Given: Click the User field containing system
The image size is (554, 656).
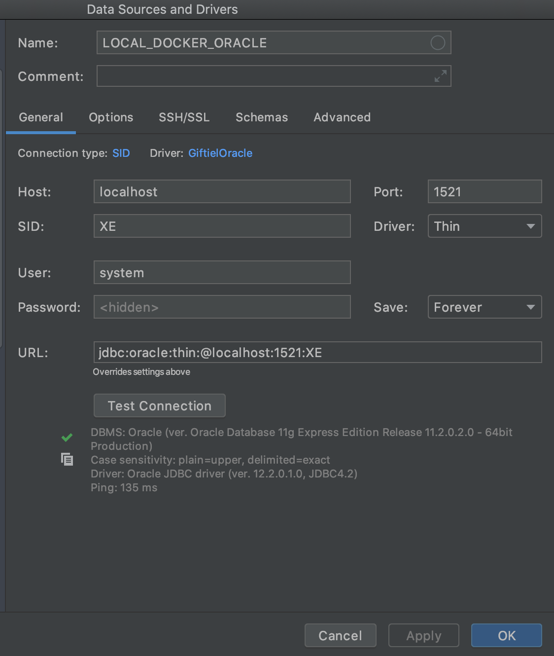Looking at the screenshot, I should 222,272.
